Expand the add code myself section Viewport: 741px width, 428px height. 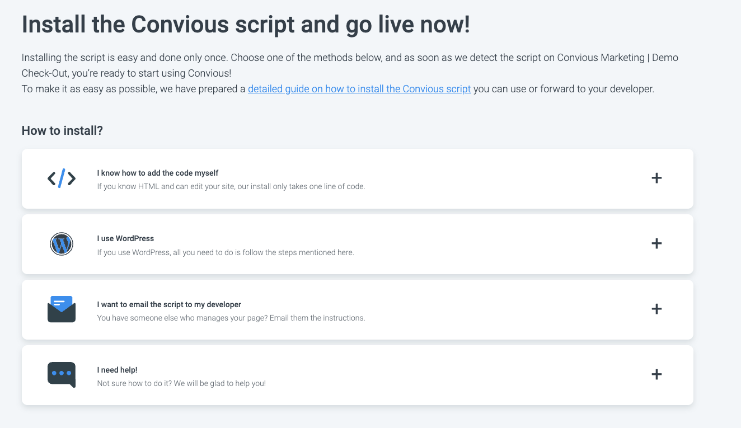[x=656, y=178]
